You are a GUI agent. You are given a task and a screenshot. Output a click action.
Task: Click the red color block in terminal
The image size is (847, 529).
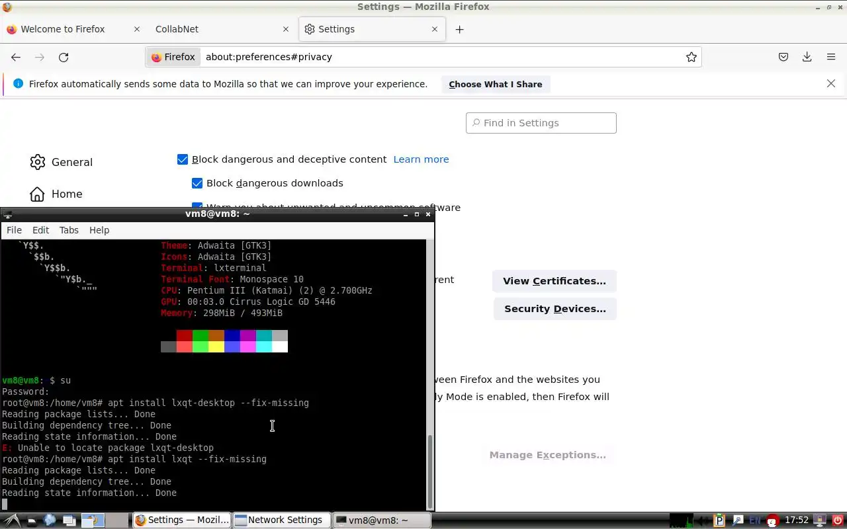(185, 336)
